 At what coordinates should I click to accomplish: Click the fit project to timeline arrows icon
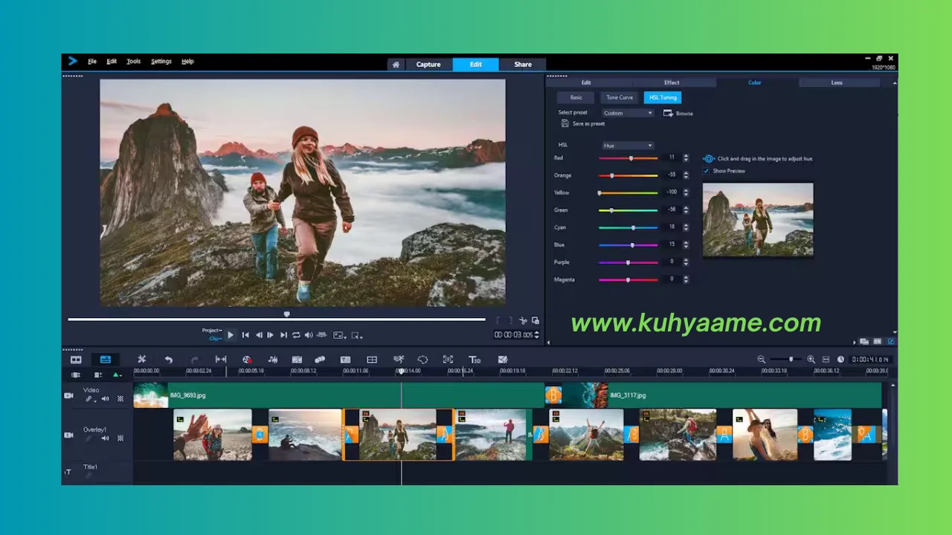click(x=221, y=360)
